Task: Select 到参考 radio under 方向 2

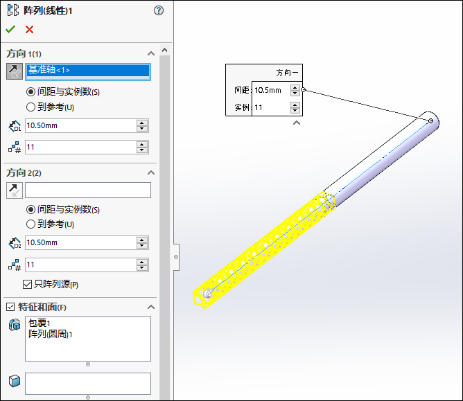Action: tap(30, 224)
